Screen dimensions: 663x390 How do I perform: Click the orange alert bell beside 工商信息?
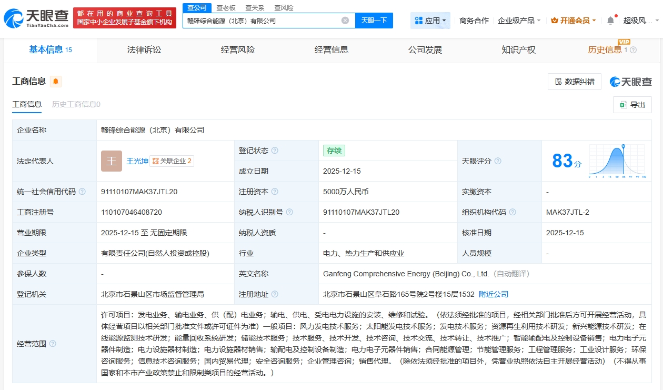click(56, 82)
